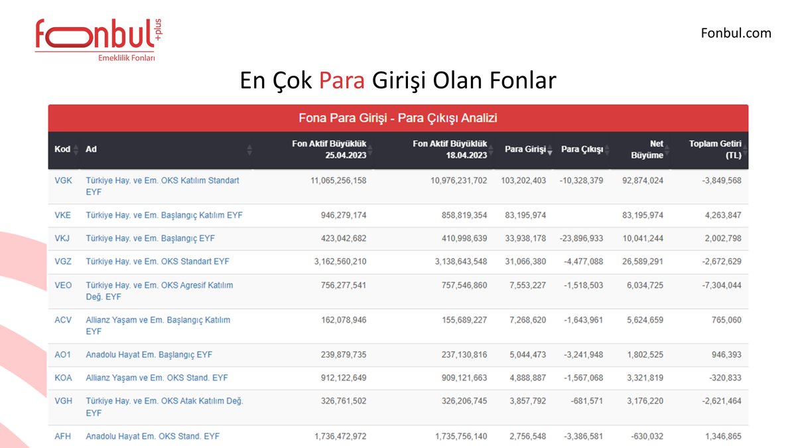Click the Fona Para Girişi - Para Çıkışı Analizi title
The width and height of the screenshot is (796, 448).
click(x=398, y=119)
